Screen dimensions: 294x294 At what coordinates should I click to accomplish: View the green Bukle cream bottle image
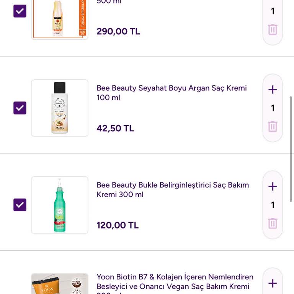[x=60, y=205]
